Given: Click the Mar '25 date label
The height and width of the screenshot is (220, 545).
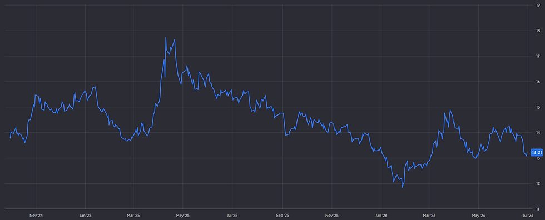Looking at the screenshot, I should tap(134, 216).
